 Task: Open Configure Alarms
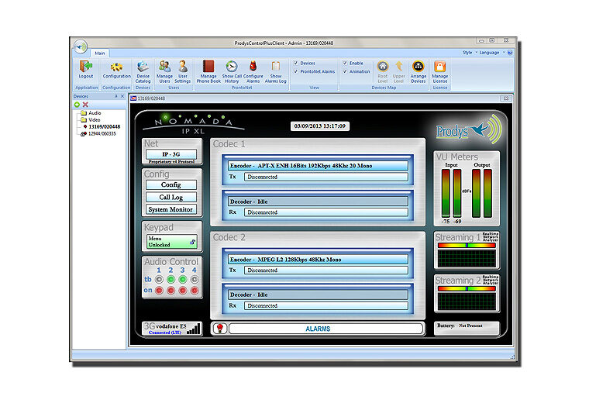253,67
